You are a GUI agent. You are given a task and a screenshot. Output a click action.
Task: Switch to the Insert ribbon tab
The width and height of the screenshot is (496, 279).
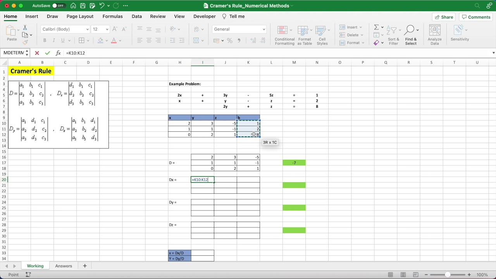32,17
